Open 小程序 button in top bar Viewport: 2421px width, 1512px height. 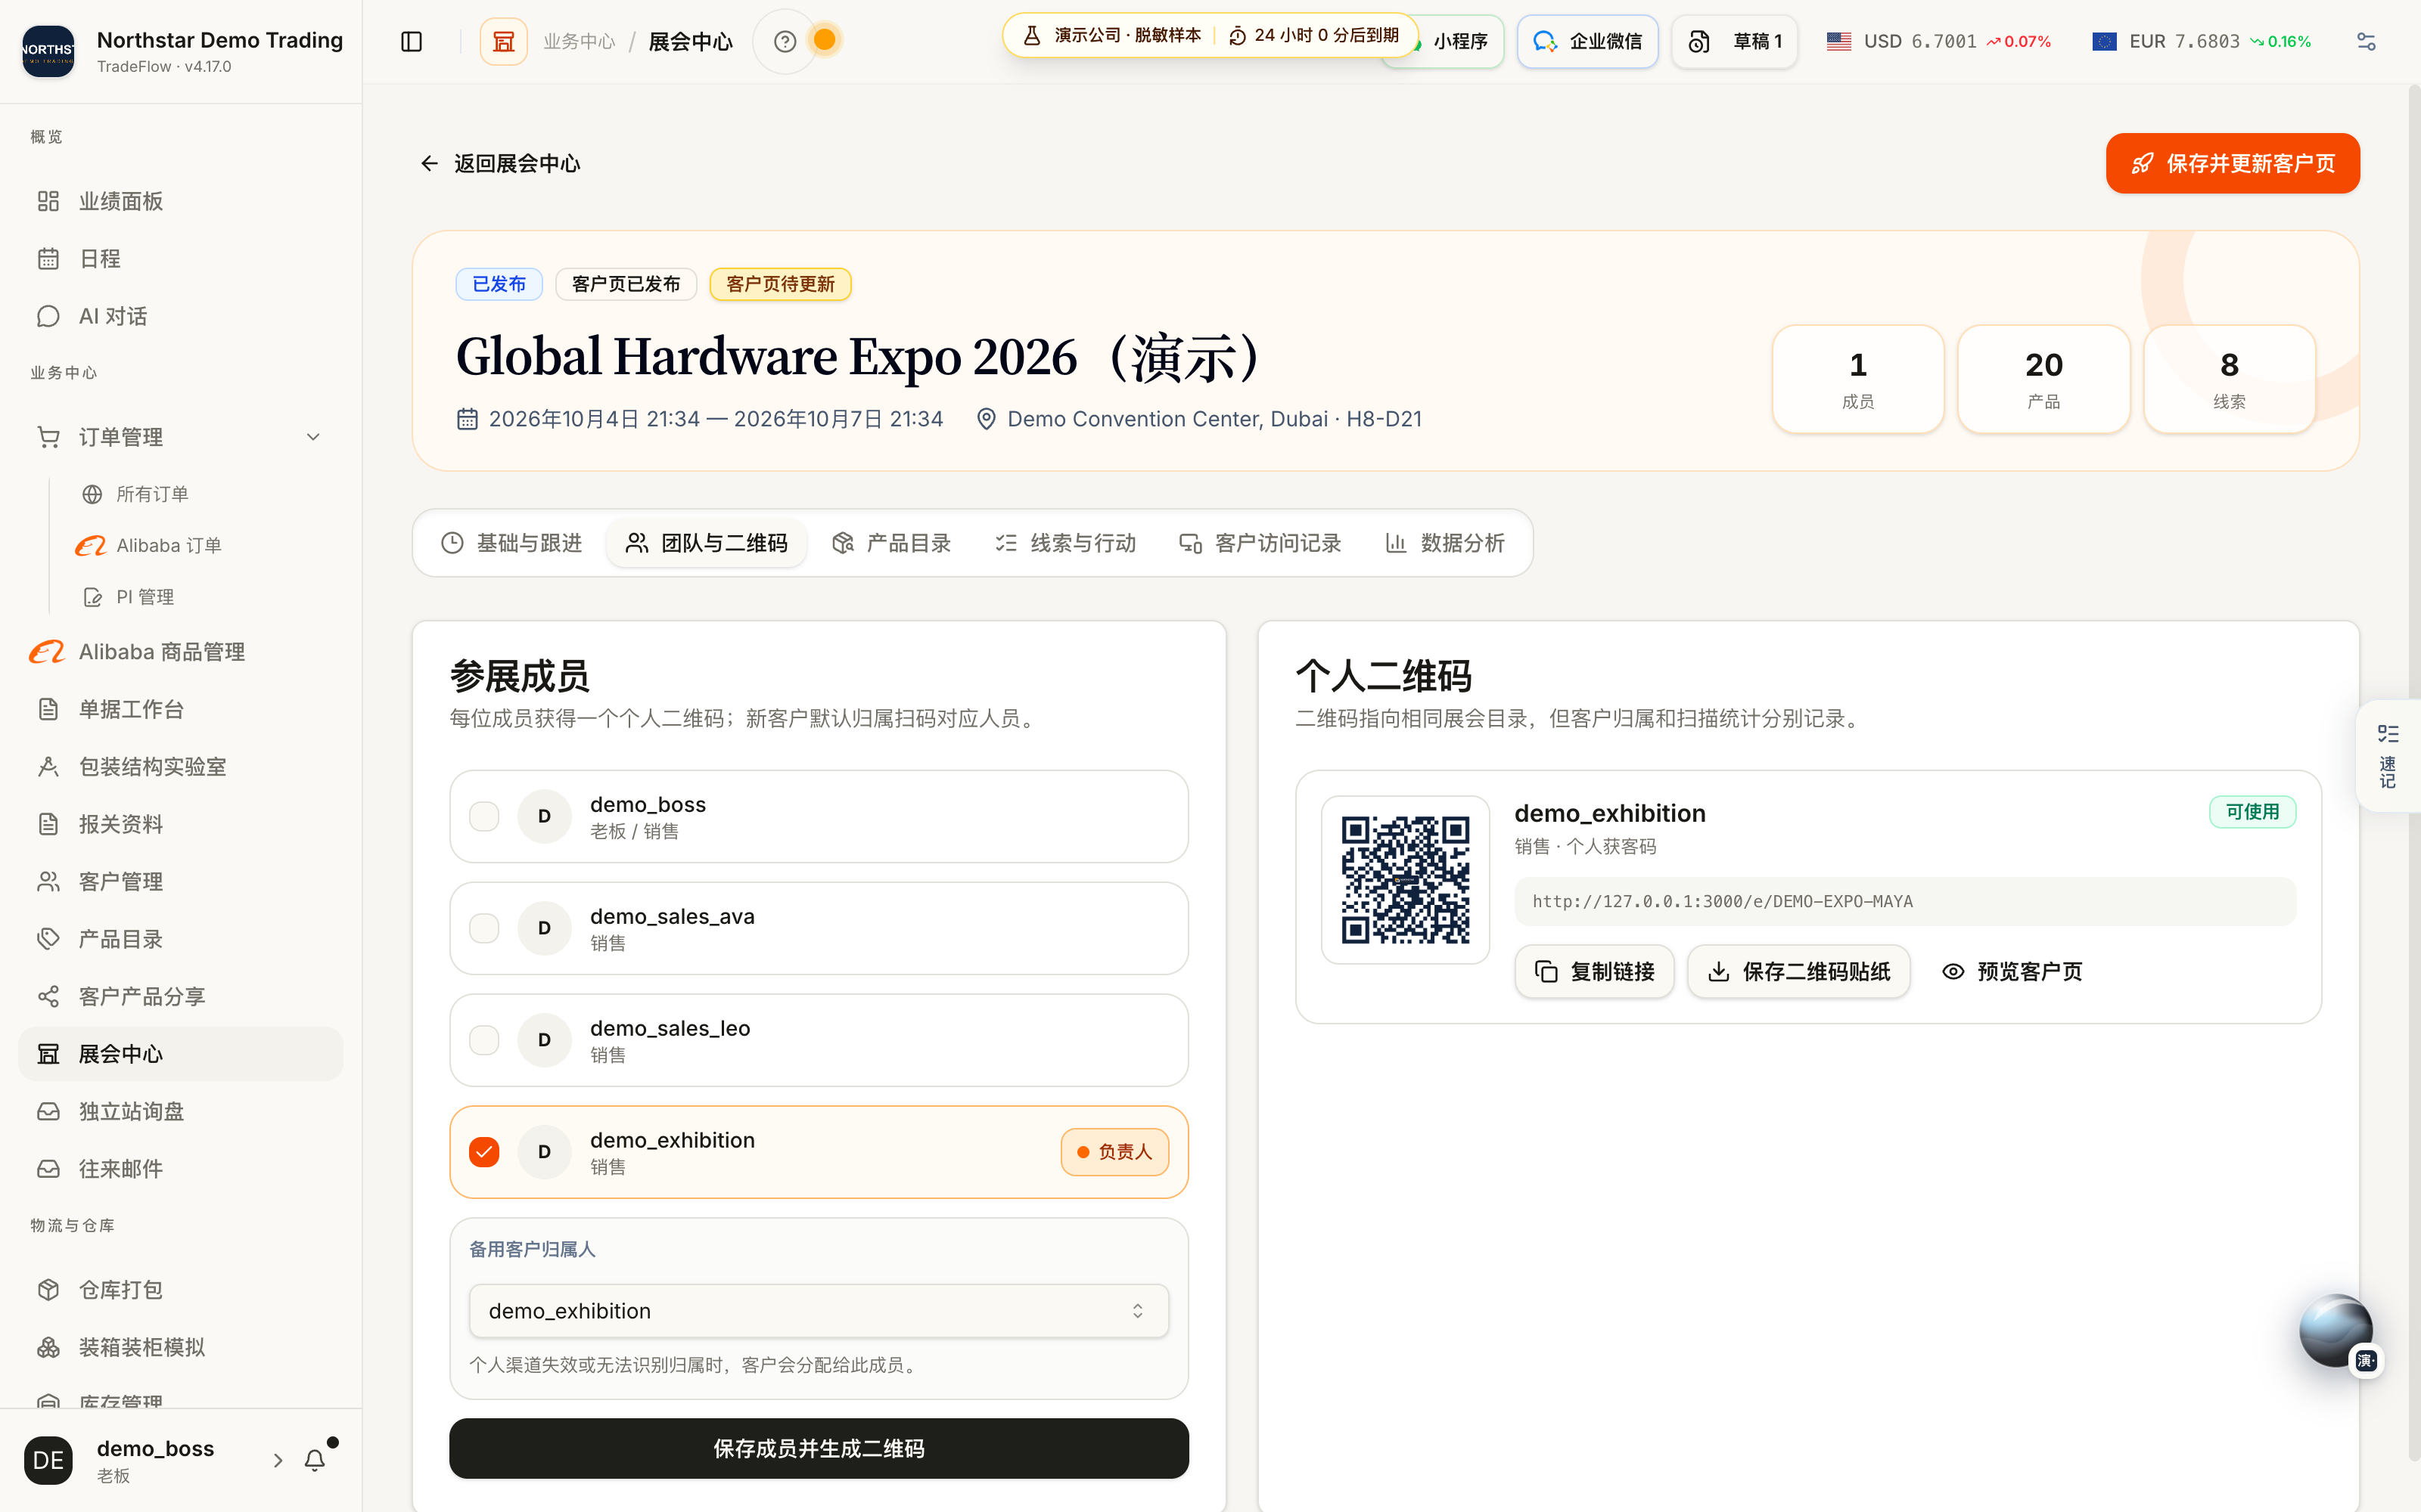click(1459, 42)
